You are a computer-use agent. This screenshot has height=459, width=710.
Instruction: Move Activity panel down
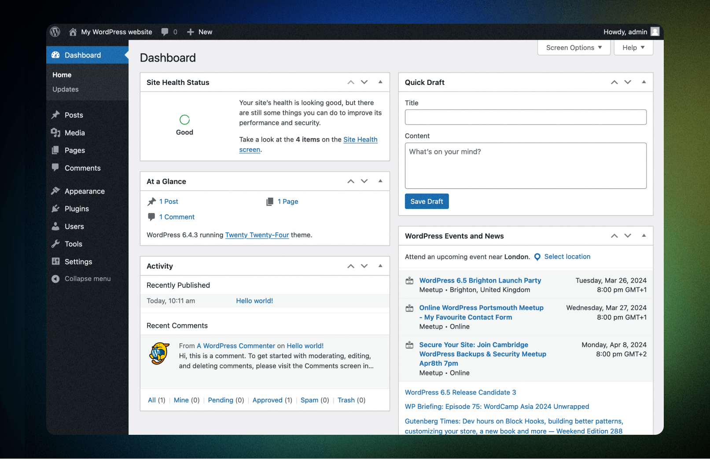364,266
